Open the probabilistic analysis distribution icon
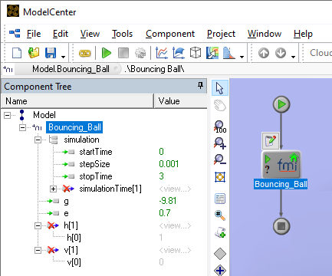The image size is (332, 276). [x=229, y=53]
